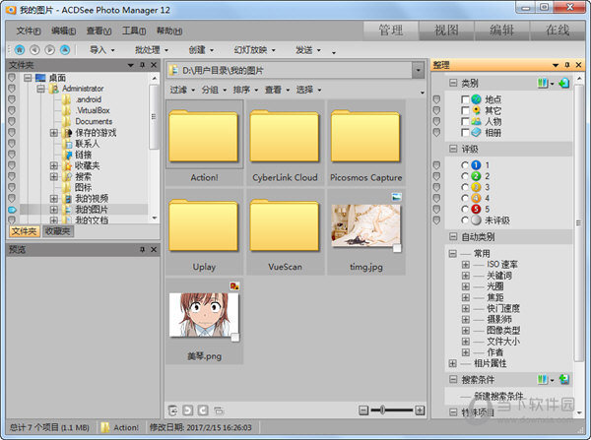Click Action! folder icon in status bar
This screenshot has width=591, height=440.
tap(105, 427)
